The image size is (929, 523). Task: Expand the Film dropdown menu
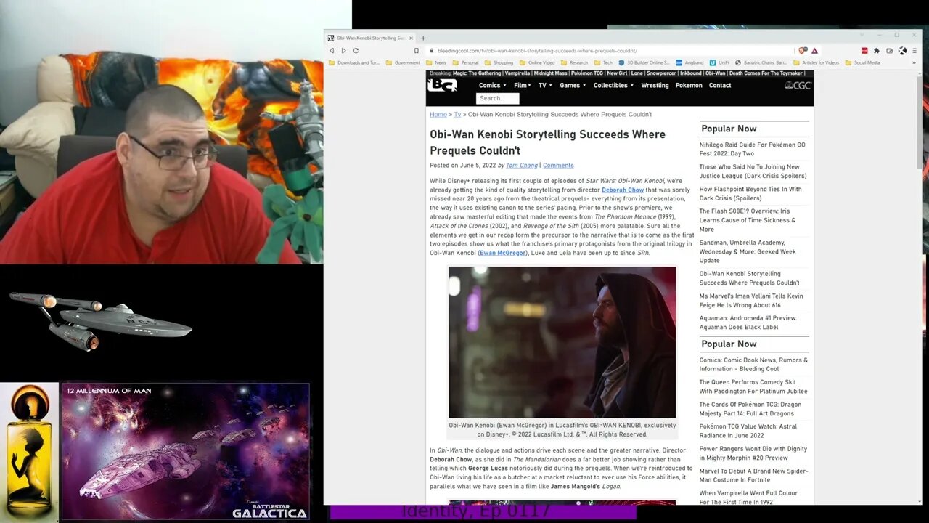coord(523,85)
